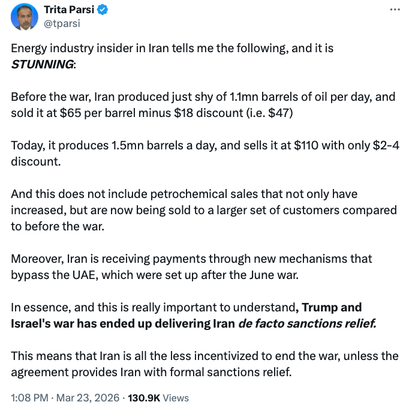Open Trita Parsi's profile avatar
This screenshot has height=408, width=406.
pyautogui.click(x=25, y=16)
